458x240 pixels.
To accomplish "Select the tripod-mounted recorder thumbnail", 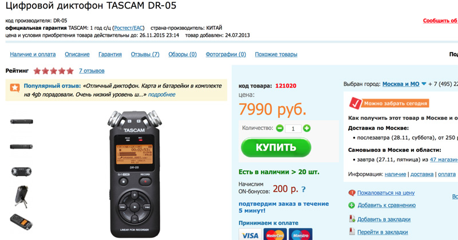I will [22, 196].
